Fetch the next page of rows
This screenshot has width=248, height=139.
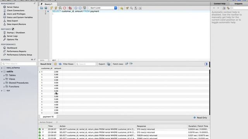127,64
